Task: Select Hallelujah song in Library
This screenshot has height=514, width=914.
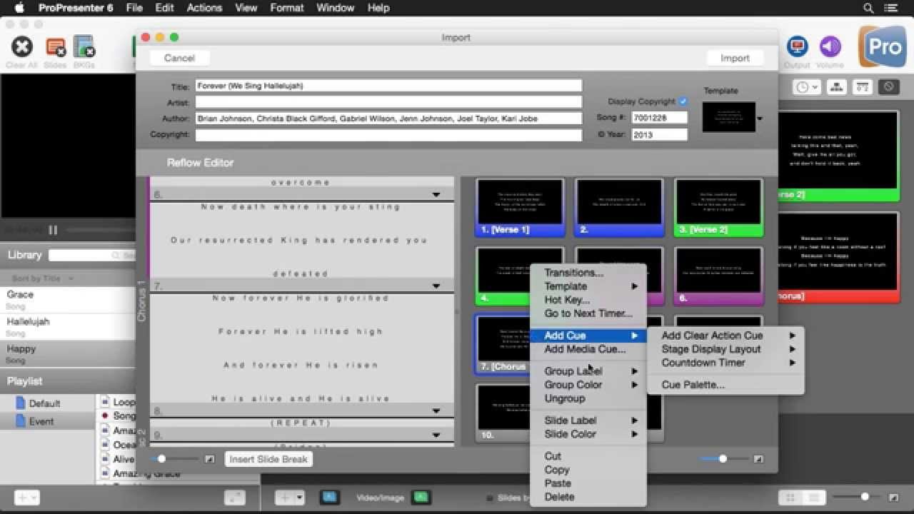Action: tap(68, 326)
